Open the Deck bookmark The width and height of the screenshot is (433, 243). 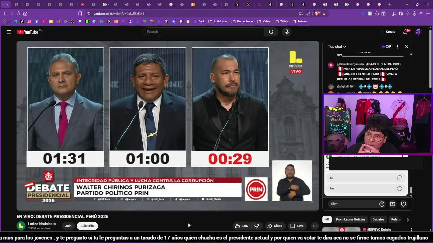coord(199,21)
